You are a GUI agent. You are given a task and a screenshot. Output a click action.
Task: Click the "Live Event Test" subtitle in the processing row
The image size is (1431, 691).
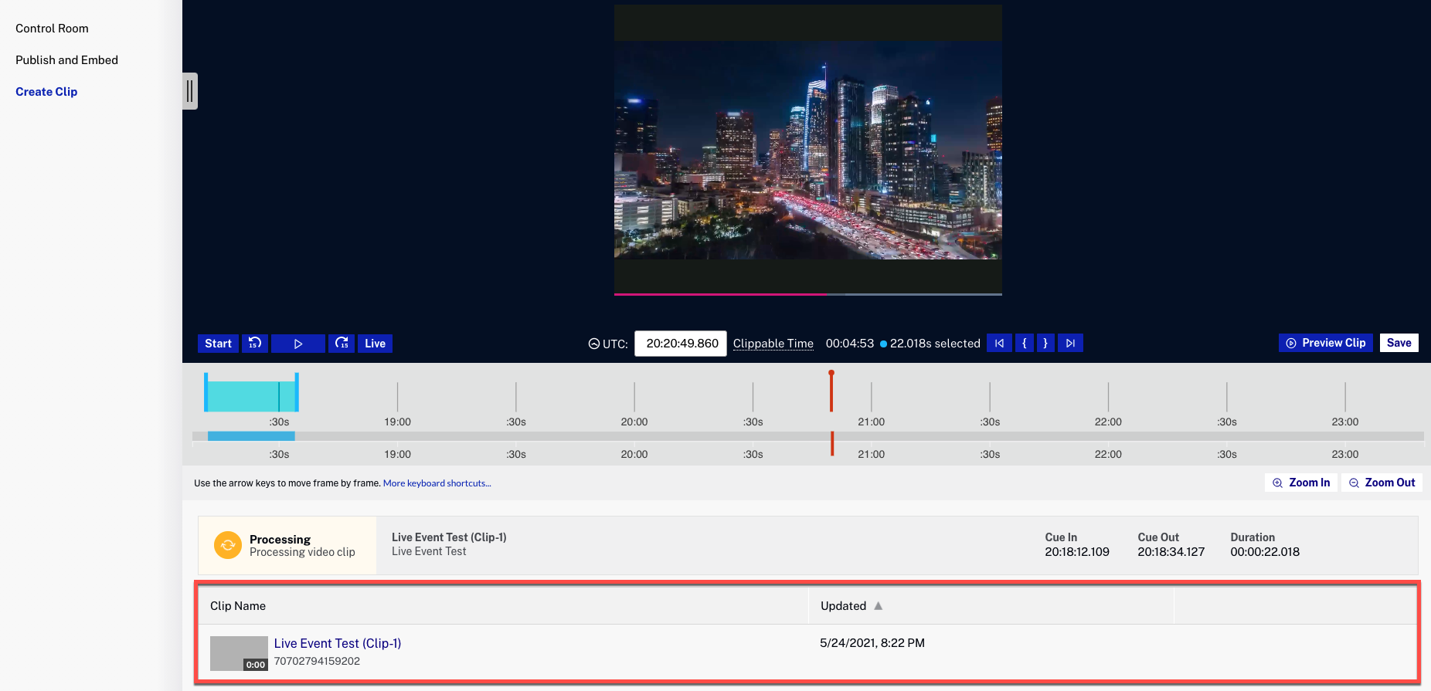[x=429, y=551]
